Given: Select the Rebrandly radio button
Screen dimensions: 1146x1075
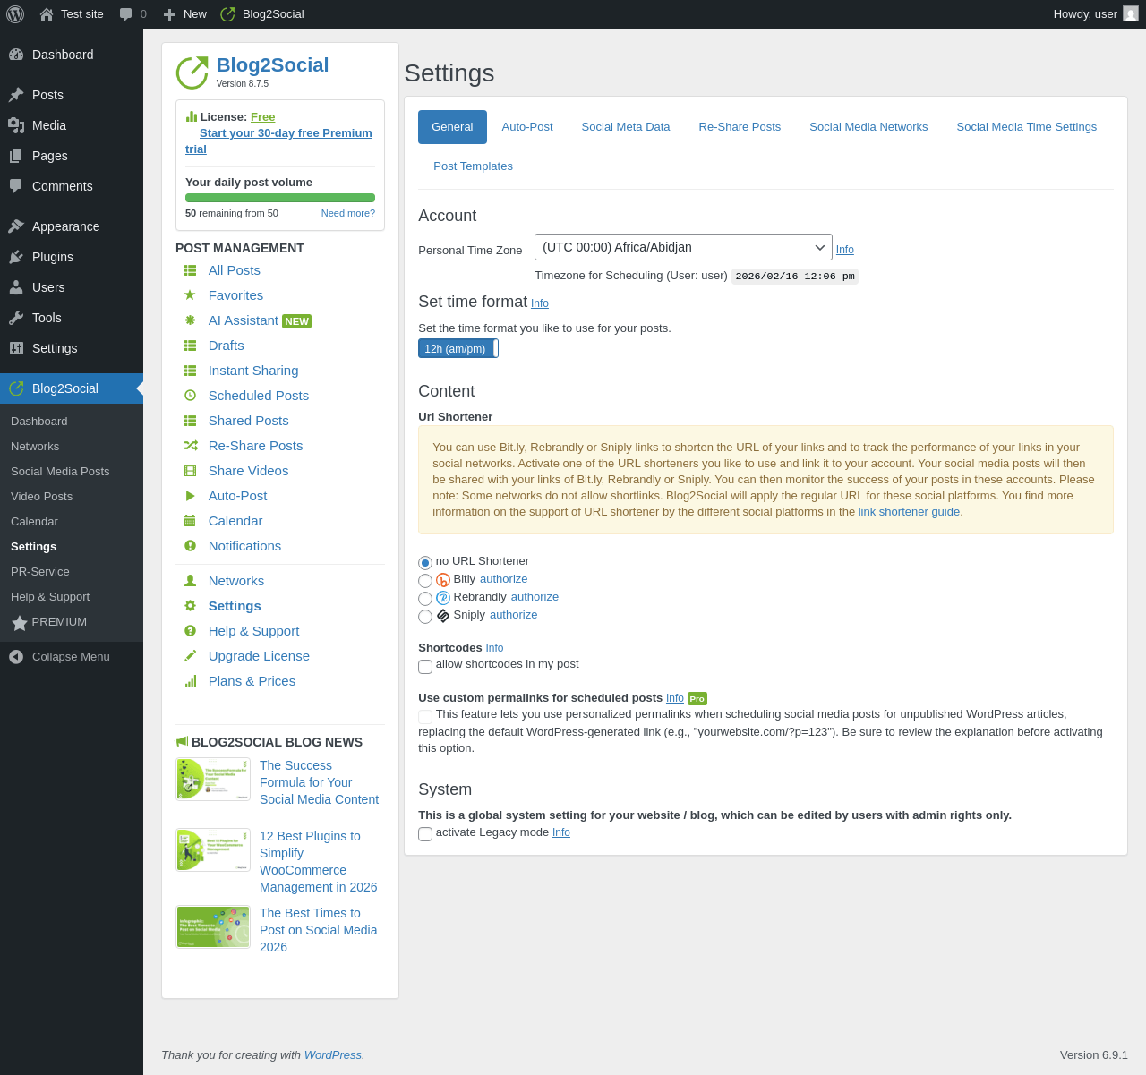Looking at the screenshot, I should coord(425,599).
